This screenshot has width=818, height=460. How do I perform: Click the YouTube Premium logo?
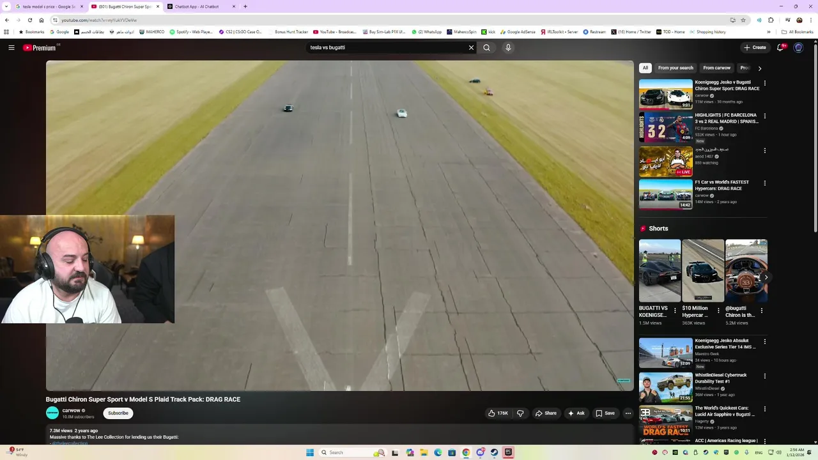40,47
